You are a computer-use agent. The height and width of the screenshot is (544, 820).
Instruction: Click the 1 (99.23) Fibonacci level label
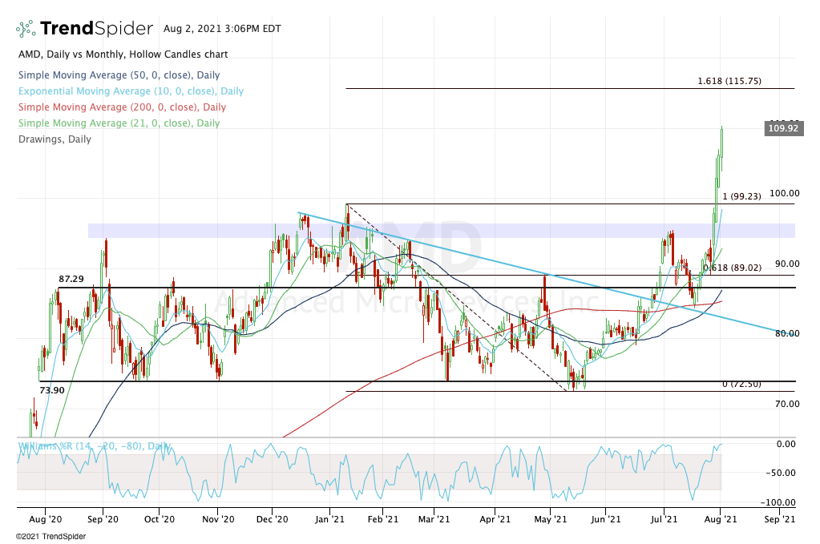click(741, 197)
